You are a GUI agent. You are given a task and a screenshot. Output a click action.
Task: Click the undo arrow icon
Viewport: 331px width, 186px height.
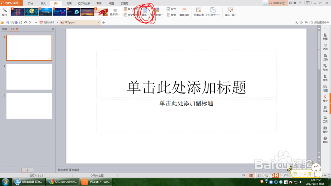(x=25, y=22)
